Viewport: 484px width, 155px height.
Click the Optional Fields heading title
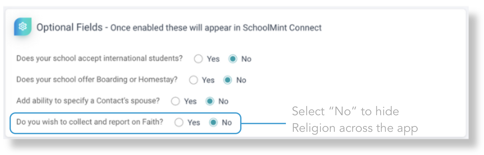click(69, 27)
